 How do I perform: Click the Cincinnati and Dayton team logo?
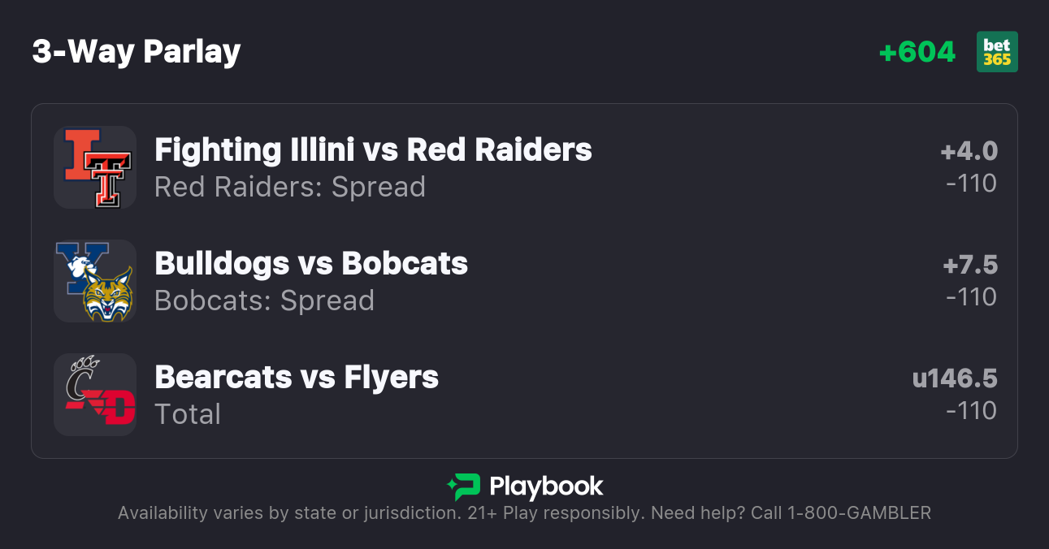(x=95, y=395)
